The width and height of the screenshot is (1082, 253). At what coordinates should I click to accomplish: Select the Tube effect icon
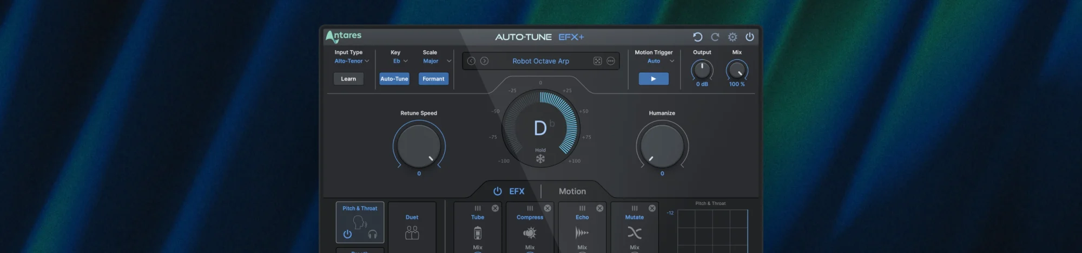point(478,233)
